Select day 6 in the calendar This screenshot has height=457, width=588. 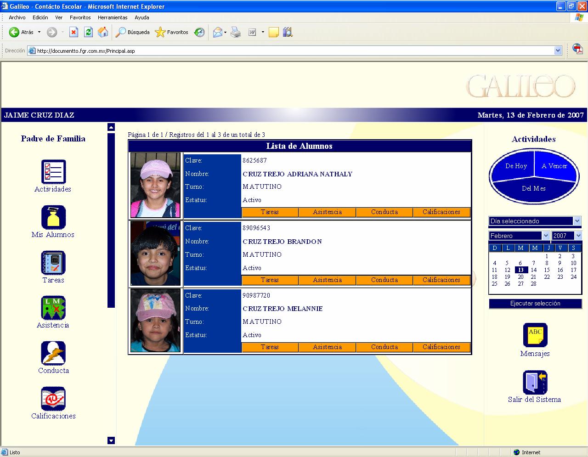coord(520,263)
